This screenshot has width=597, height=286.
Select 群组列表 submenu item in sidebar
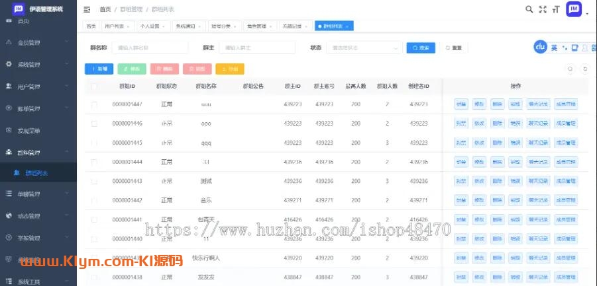pos(38,173)
